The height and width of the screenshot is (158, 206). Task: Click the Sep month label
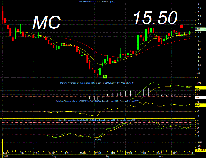click(107, 157)
